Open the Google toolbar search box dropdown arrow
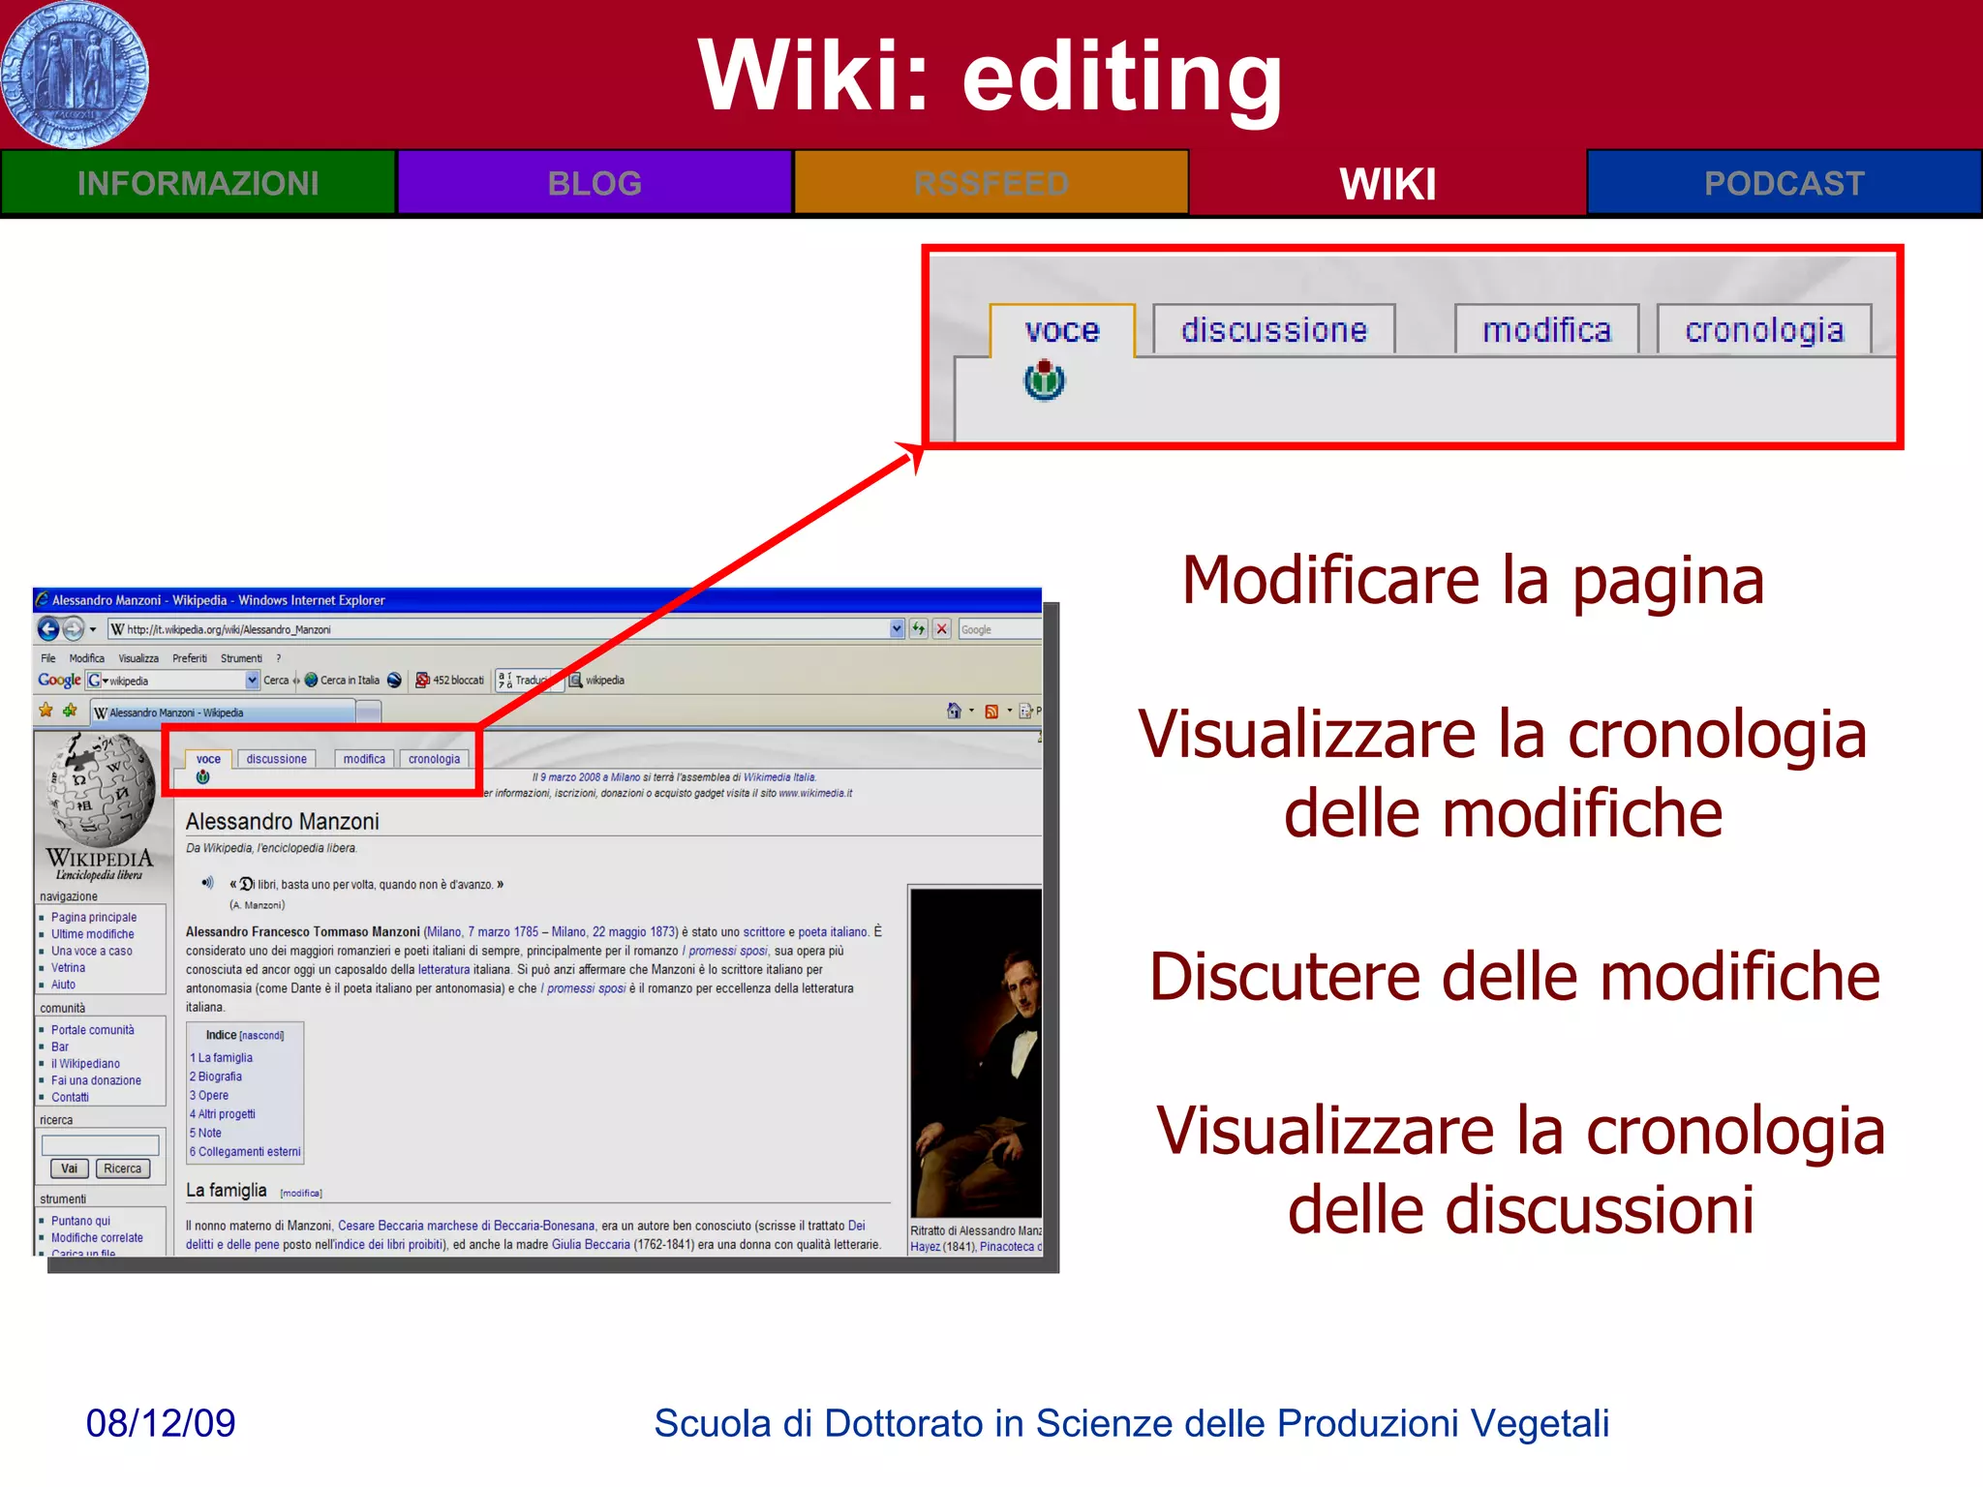The height and width of the screenshot is (1487, 1983). click(x=252, y=680)
